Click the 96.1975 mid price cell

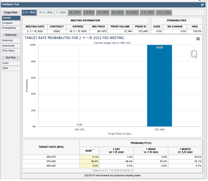pyautogui.click(x=99, y=31)
